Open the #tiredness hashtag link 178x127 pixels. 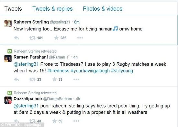point(58,71)
